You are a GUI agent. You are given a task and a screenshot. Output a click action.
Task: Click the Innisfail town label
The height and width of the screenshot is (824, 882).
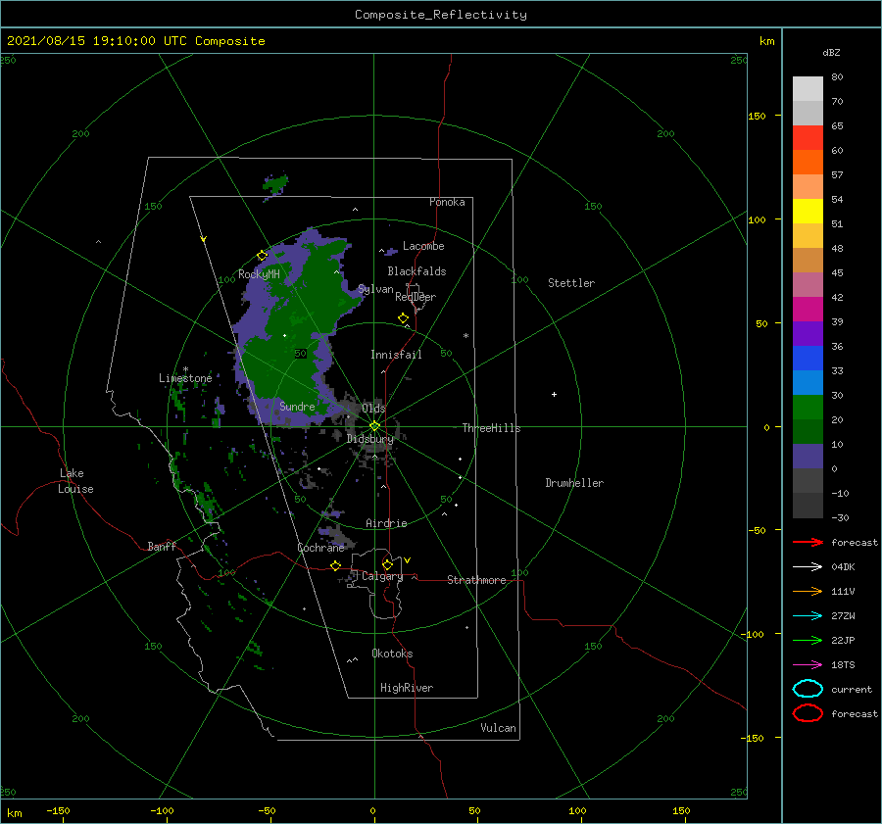tap(396, 355)
